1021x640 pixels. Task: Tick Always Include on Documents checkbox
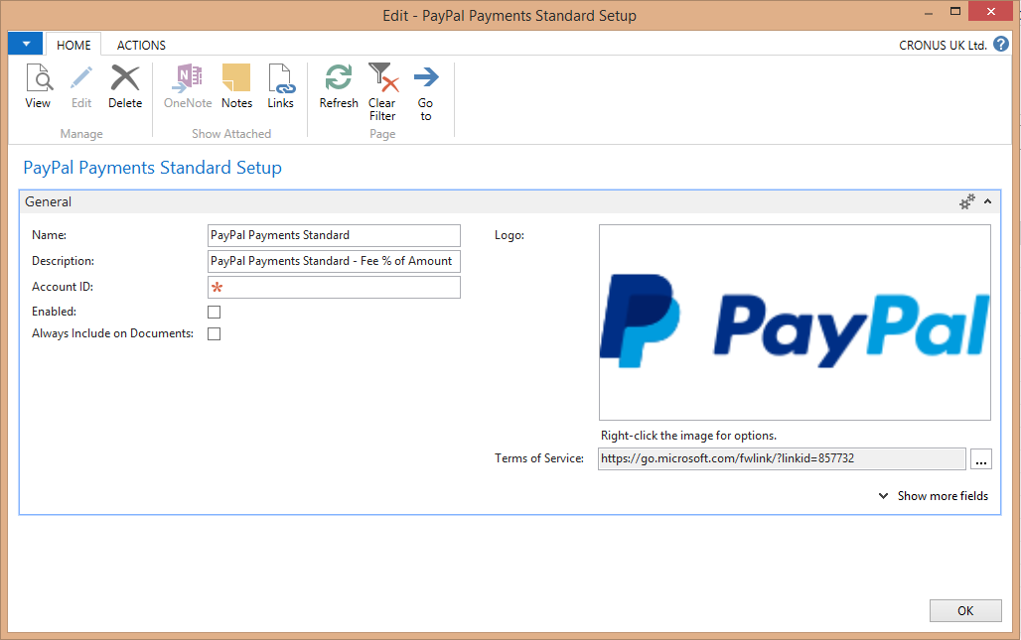[215, 333]
